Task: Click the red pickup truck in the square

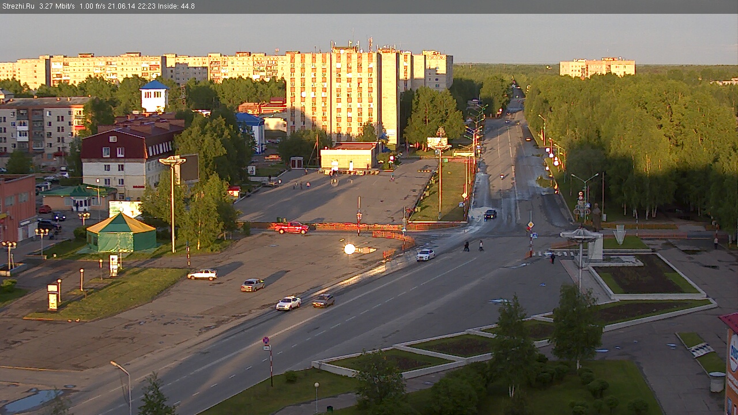Action: [x=291, y=228]
